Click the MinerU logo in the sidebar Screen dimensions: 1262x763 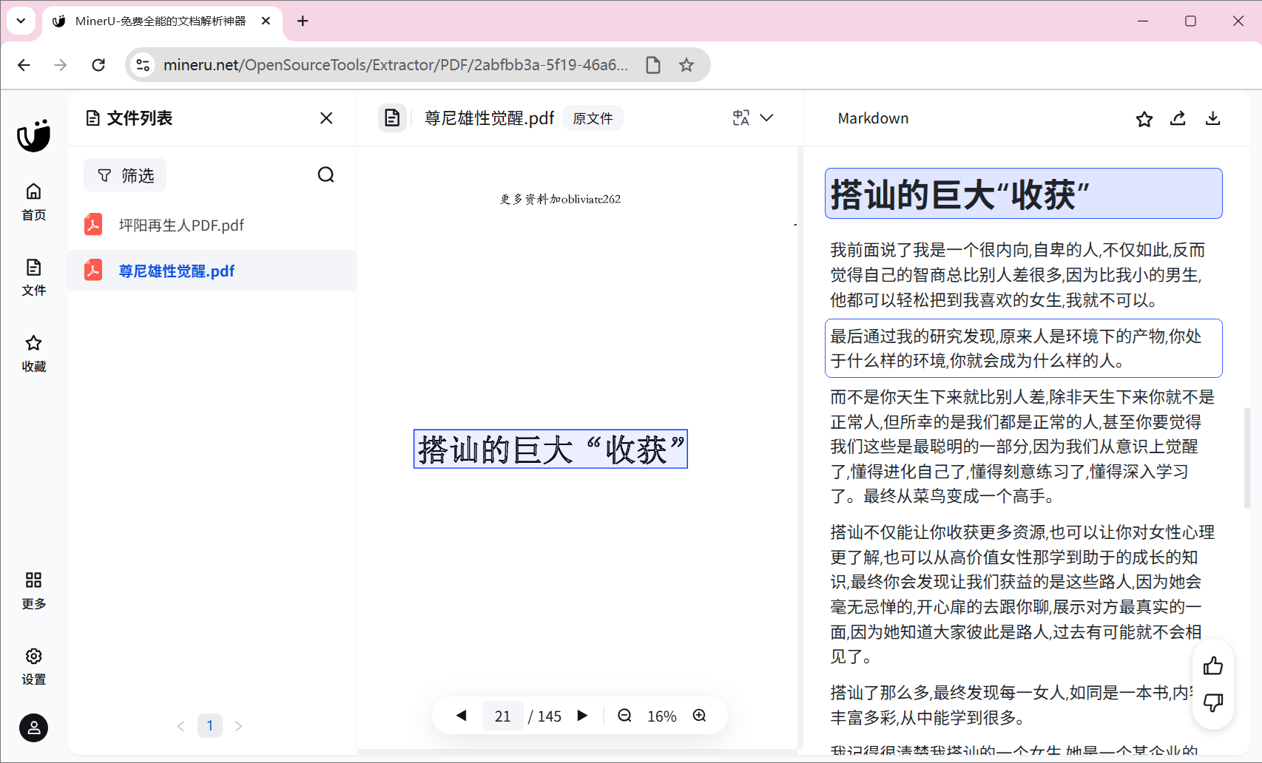point(33,135)
